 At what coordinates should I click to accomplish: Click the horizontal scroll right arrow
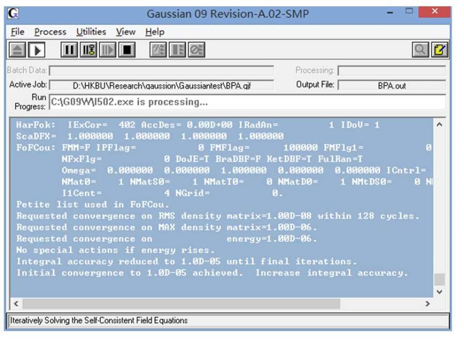click(427, 304)
